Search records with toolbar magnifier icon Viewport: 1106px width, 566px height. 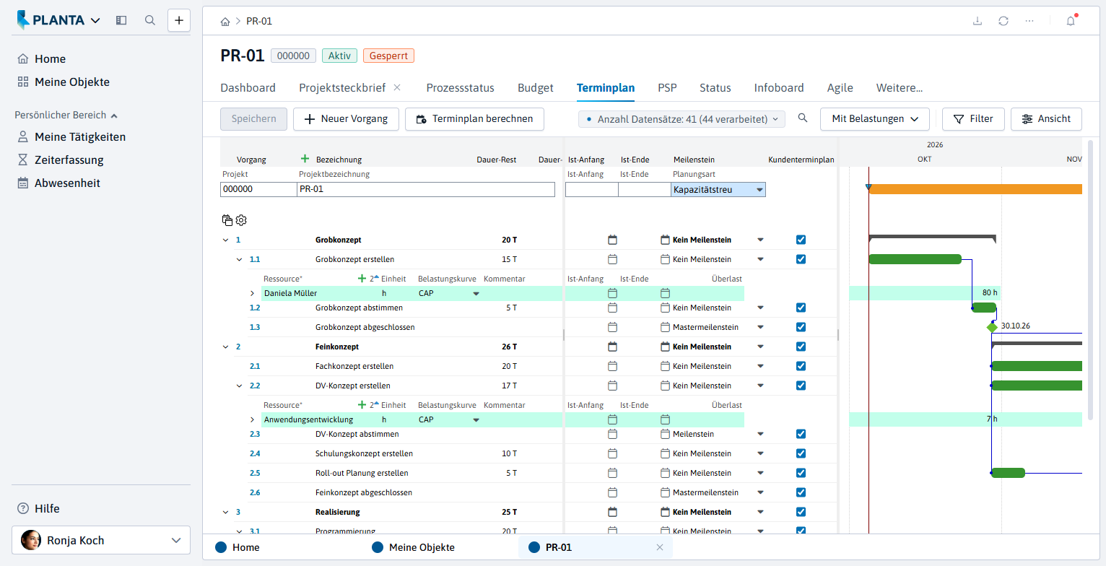[803, 118]
